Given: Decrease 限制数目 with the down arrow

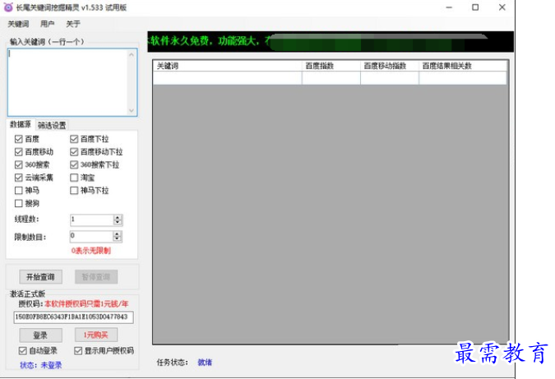Looking at the screenshot, I should point(118,239).
